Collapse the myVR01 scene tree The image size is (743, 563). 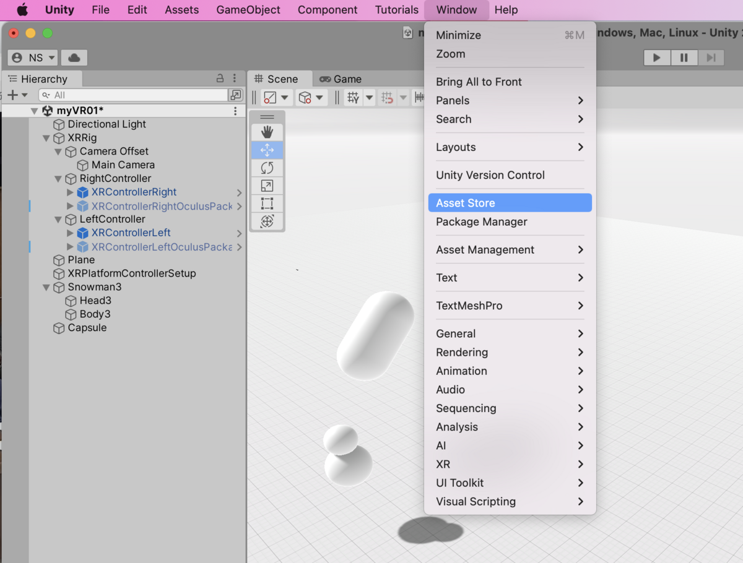pos(35,111)
